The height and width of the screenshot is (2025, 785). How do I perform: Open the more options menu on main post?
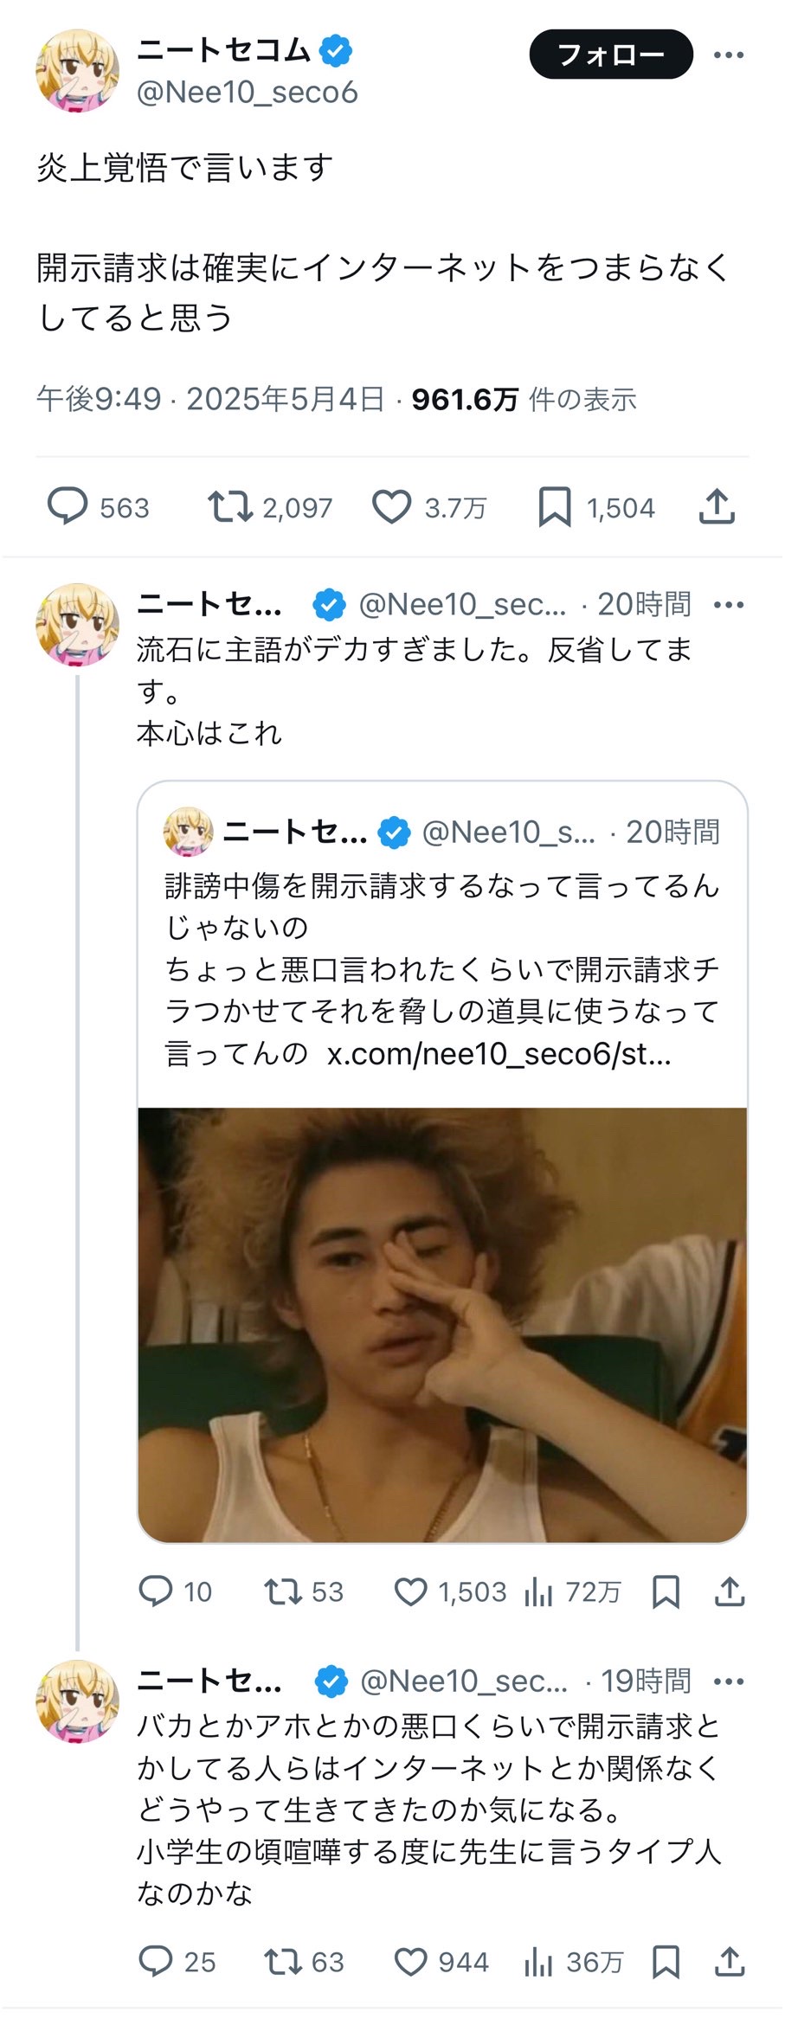[729, 55]
